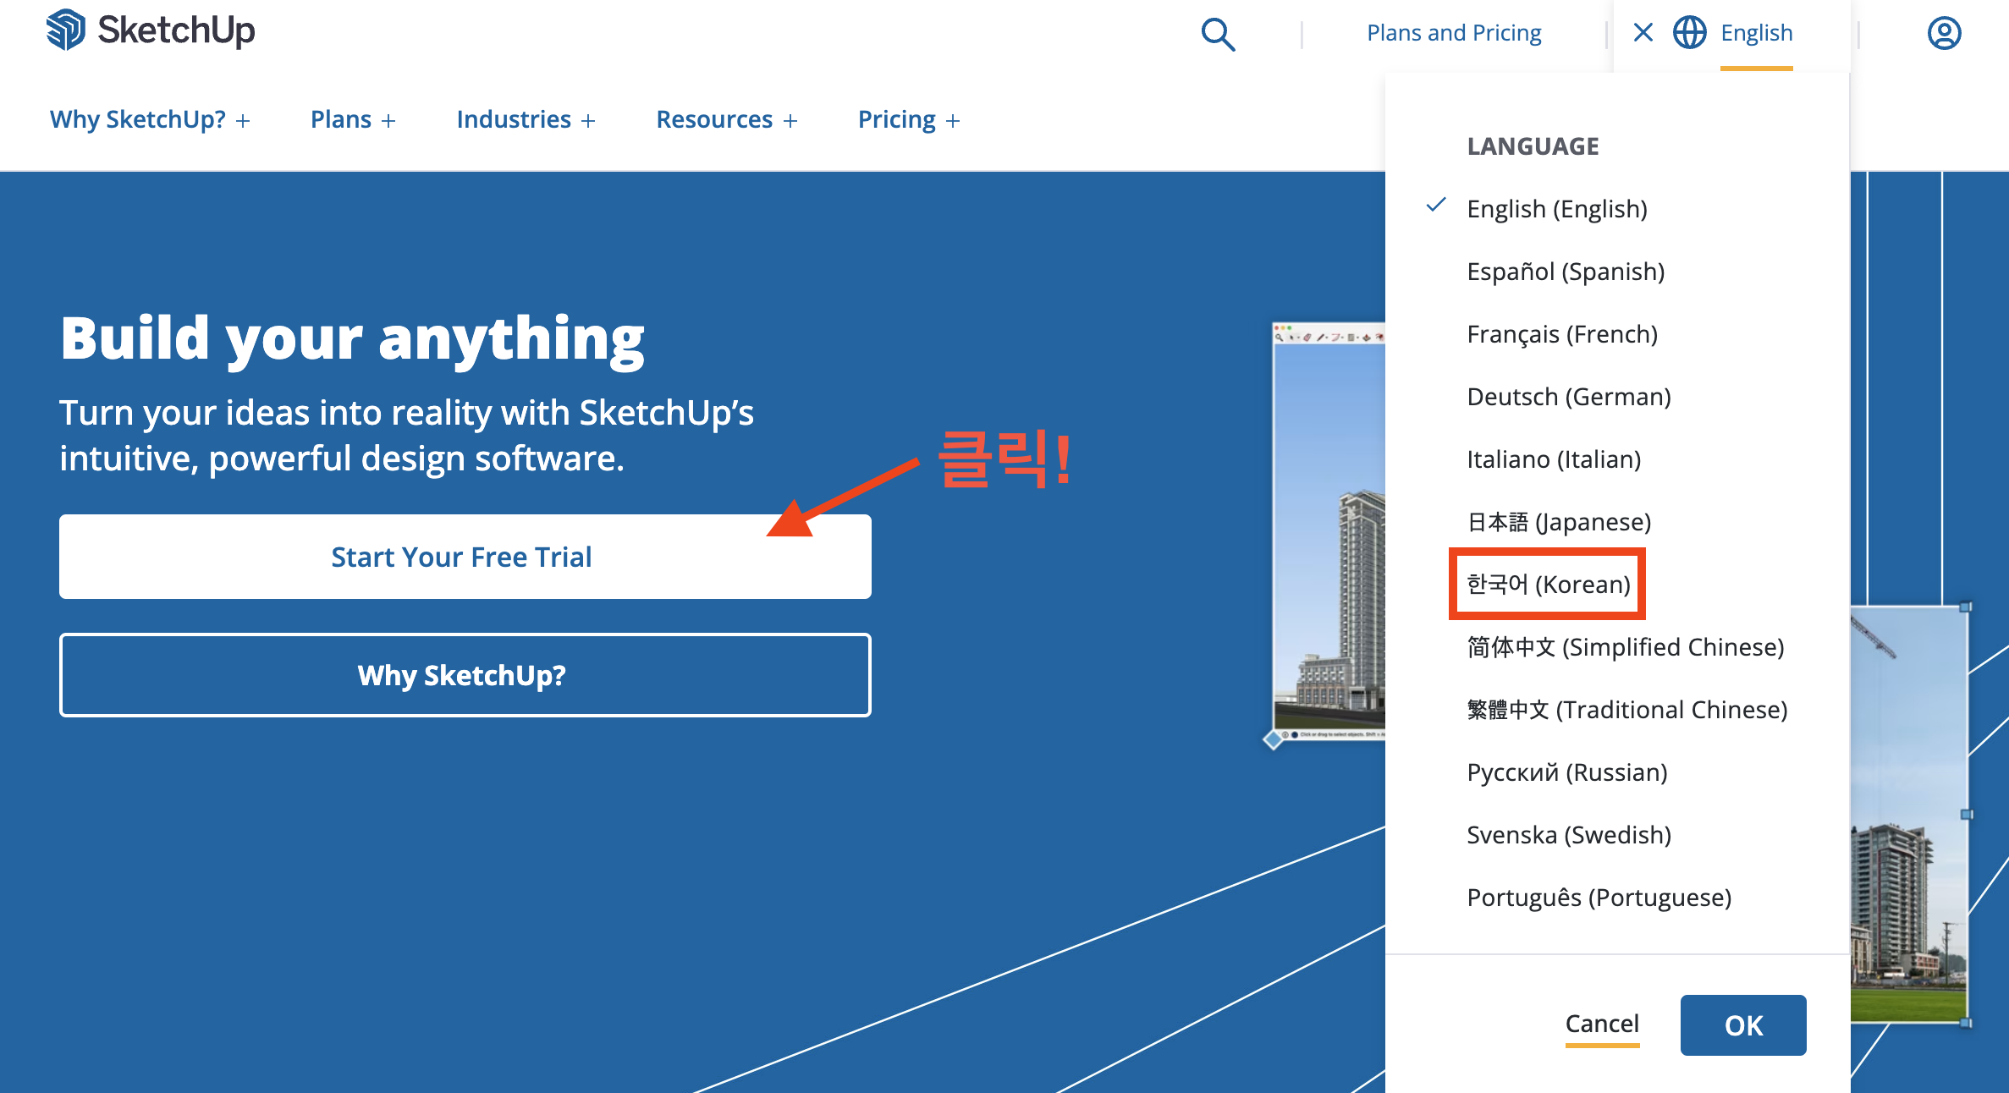
Task: Expand the Resources menu
Action: click(727, 119)
